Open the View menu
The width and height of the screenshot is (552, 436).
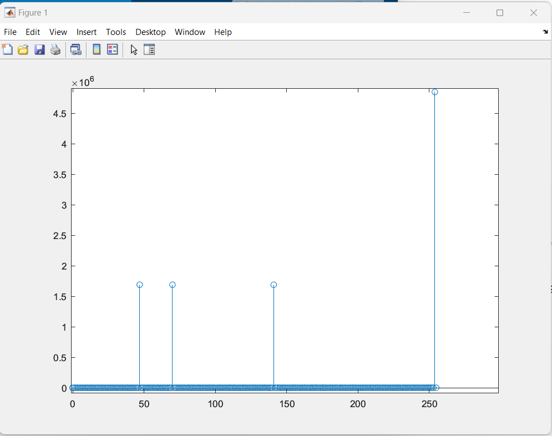[58, 32]
